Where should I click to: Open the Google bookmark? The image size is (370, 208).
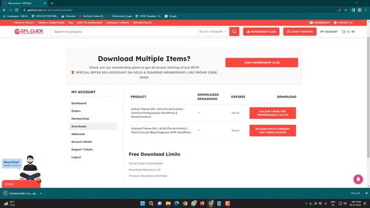click(x=171, y=16)
